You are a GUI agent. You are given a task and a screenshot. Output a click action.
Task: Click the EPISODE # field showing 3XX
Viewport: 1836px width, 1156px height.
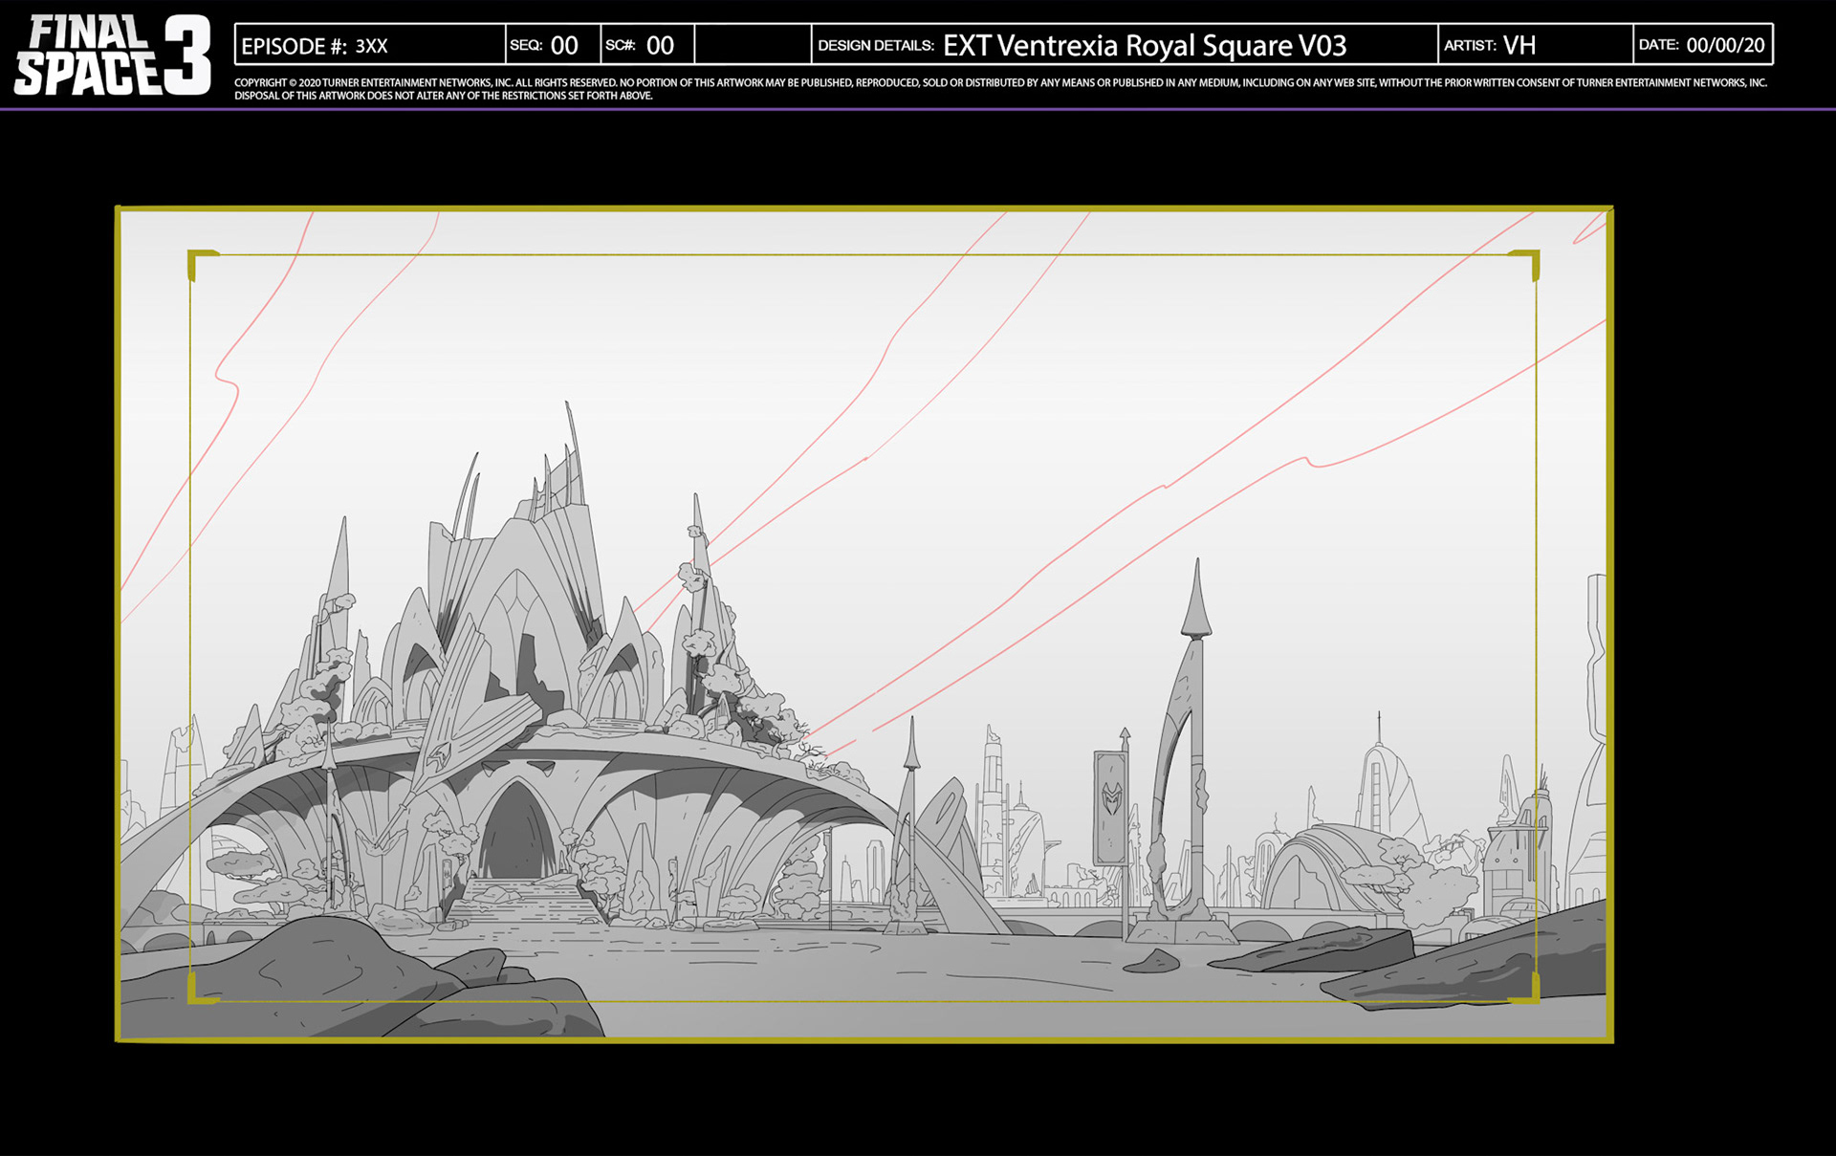[370, 46]
